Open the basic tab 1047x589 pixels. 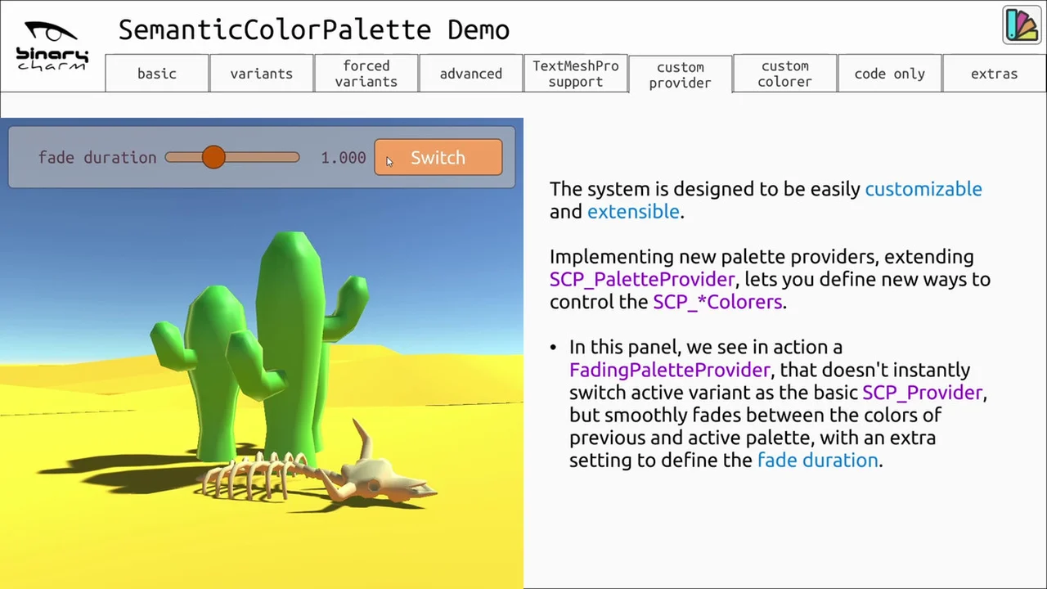(x=157, y=74)
